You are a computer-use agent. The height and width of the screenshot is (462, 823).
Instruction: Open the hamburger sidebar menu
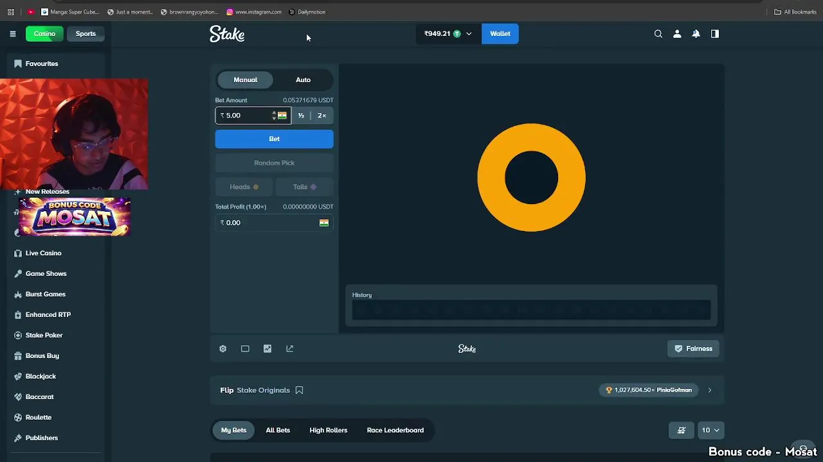pos(12,34)
